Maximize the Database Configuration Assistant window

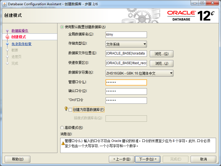(202, 3)
